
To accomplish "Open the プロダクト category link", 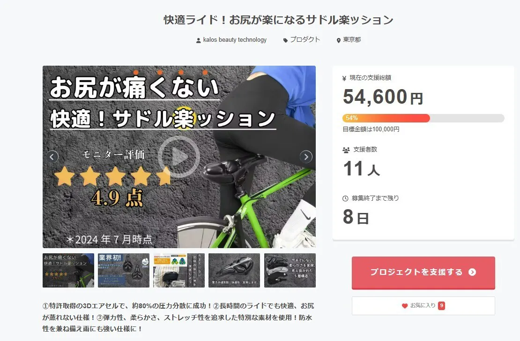I will tap(305, 39).
